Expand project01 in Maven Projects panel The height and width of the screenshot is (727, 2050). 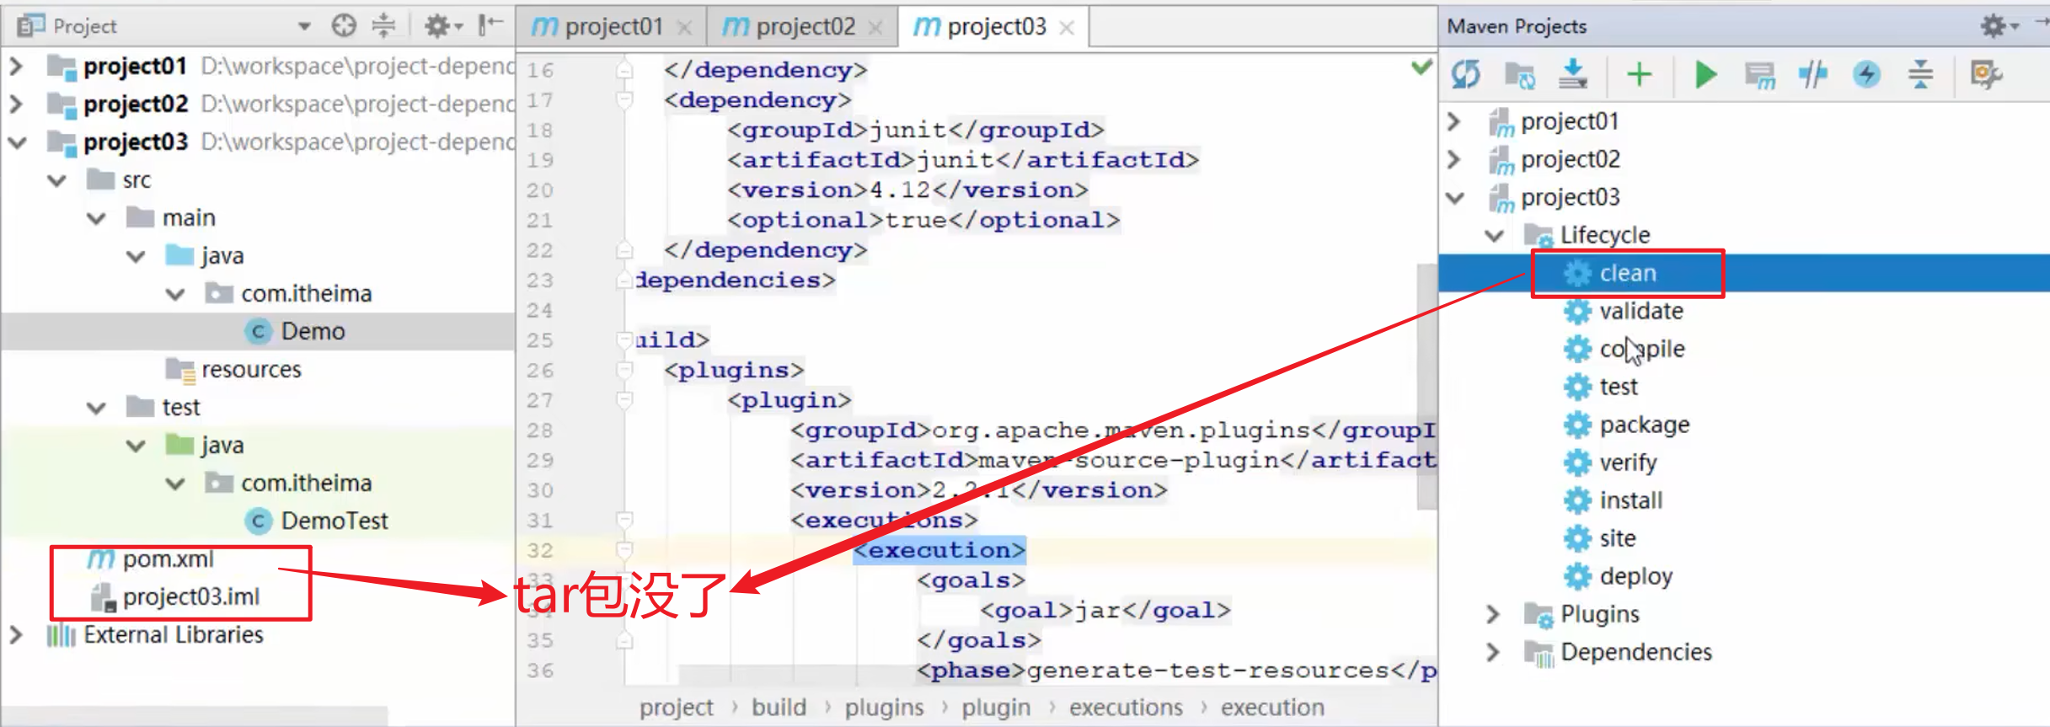point(1453,121)
